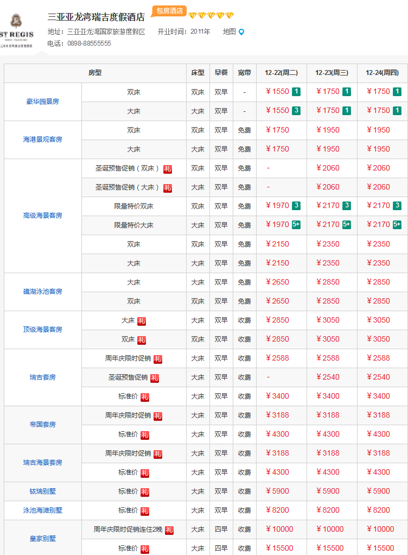Open the 豪华园景房 room type link

[42, 102]
